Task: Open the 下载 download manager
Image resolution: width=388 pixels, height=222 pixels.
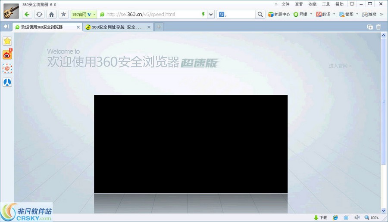Action: [320, 218]
